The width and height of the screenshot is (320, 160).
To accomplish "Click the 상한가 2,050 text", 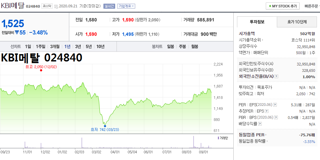I will (147, 20).
